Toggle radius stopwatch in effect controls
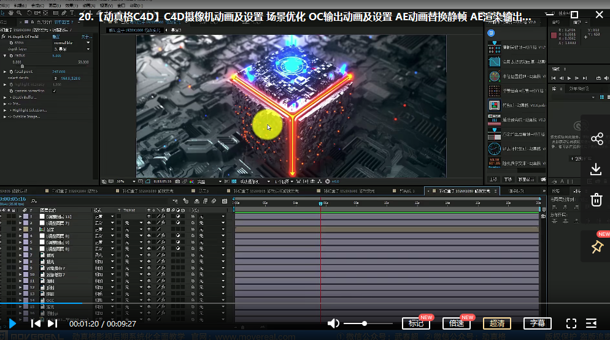The width and height of the screenshot is (610, 340). click(11, 56)
